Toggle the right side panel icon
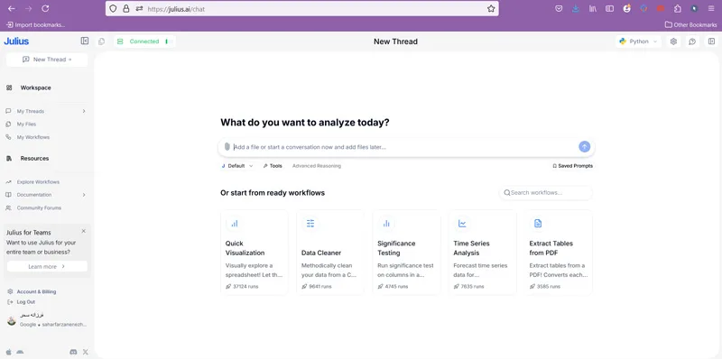This screenshot has width=722, height=359. (711, 41)
